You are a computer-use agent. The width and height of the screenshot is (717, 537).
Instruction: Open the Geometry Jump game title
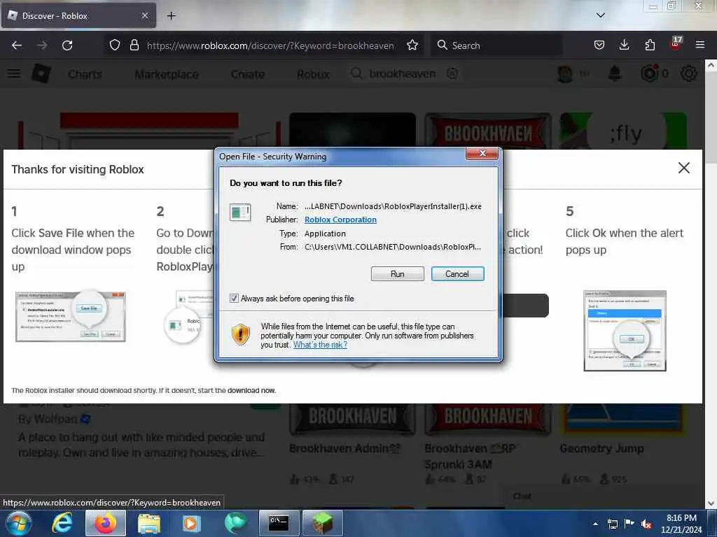(x=601, y=448)
